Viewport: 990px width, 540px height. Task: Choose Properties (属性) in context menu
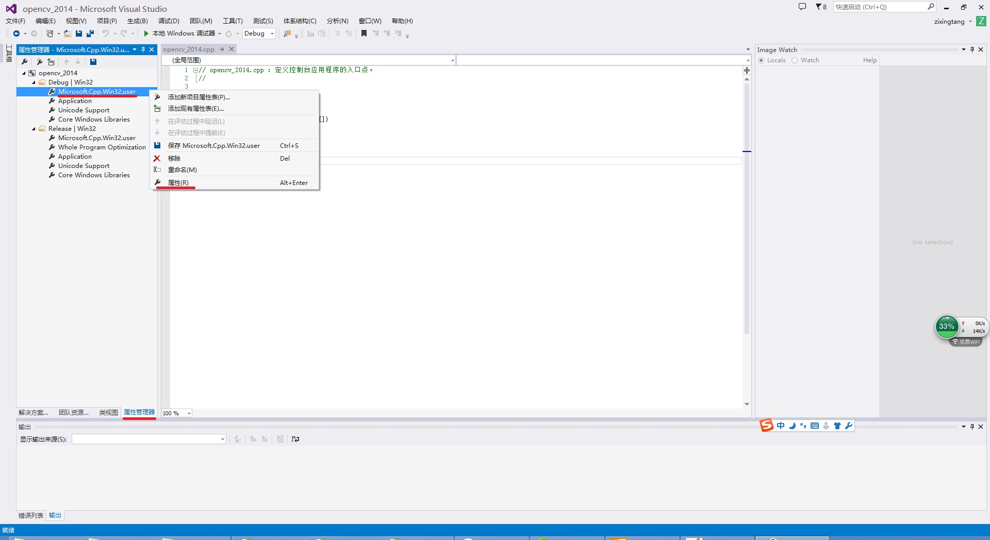[235, 183]
